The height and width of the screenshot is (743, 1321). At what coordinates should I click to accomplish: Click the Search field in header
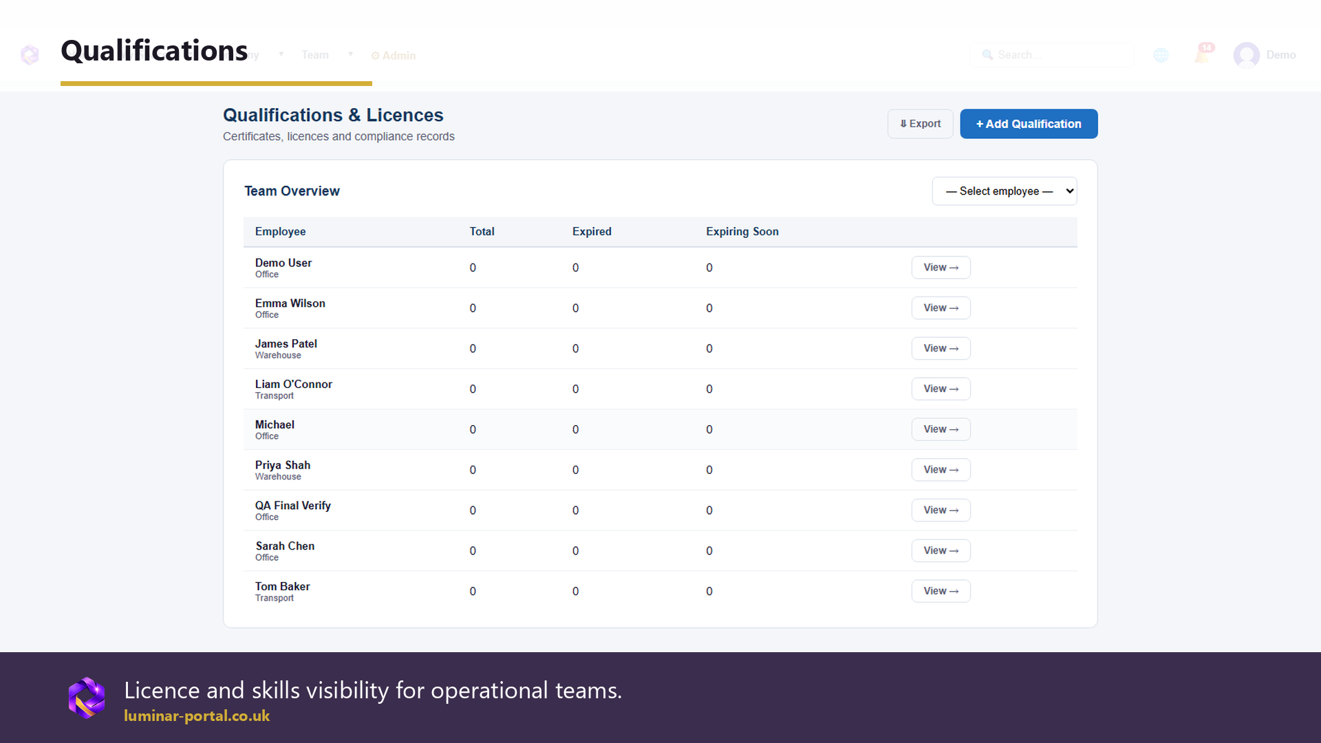click(x=1051, y=55)
